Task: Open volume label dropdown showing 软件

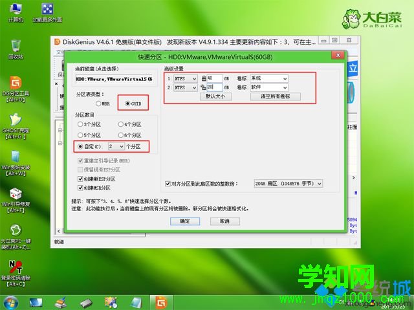Action: [x=269, y=87]
